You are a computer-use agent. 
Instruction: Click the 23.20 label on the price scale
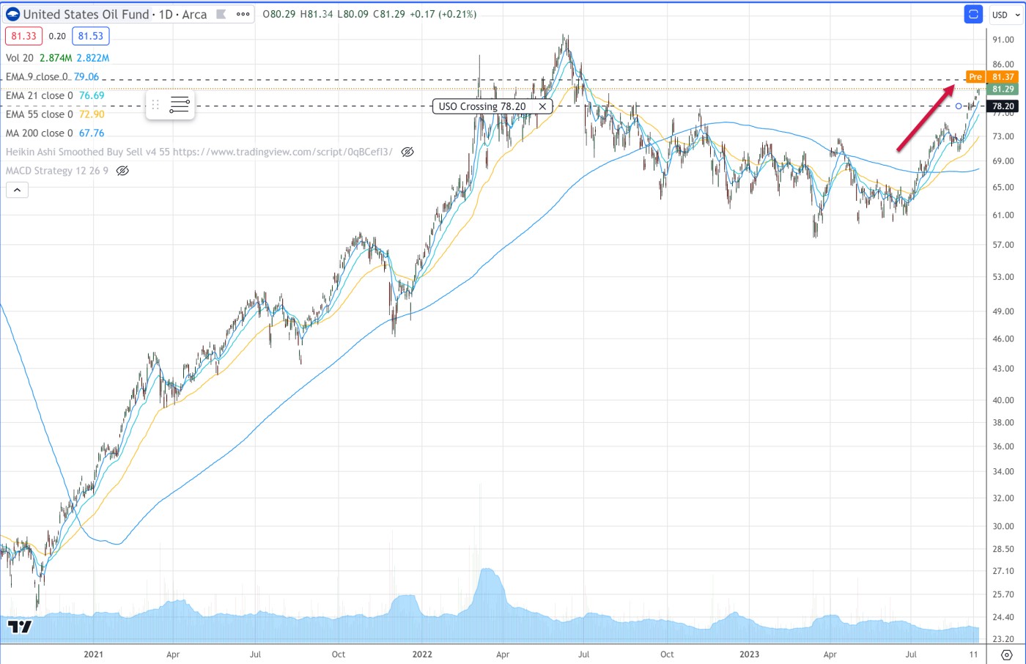point(1003,639)
